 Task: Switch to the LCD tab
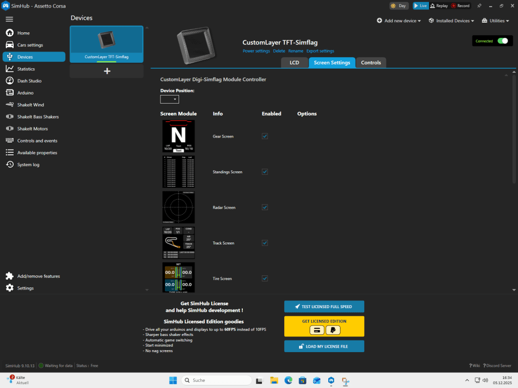(294, 63)
